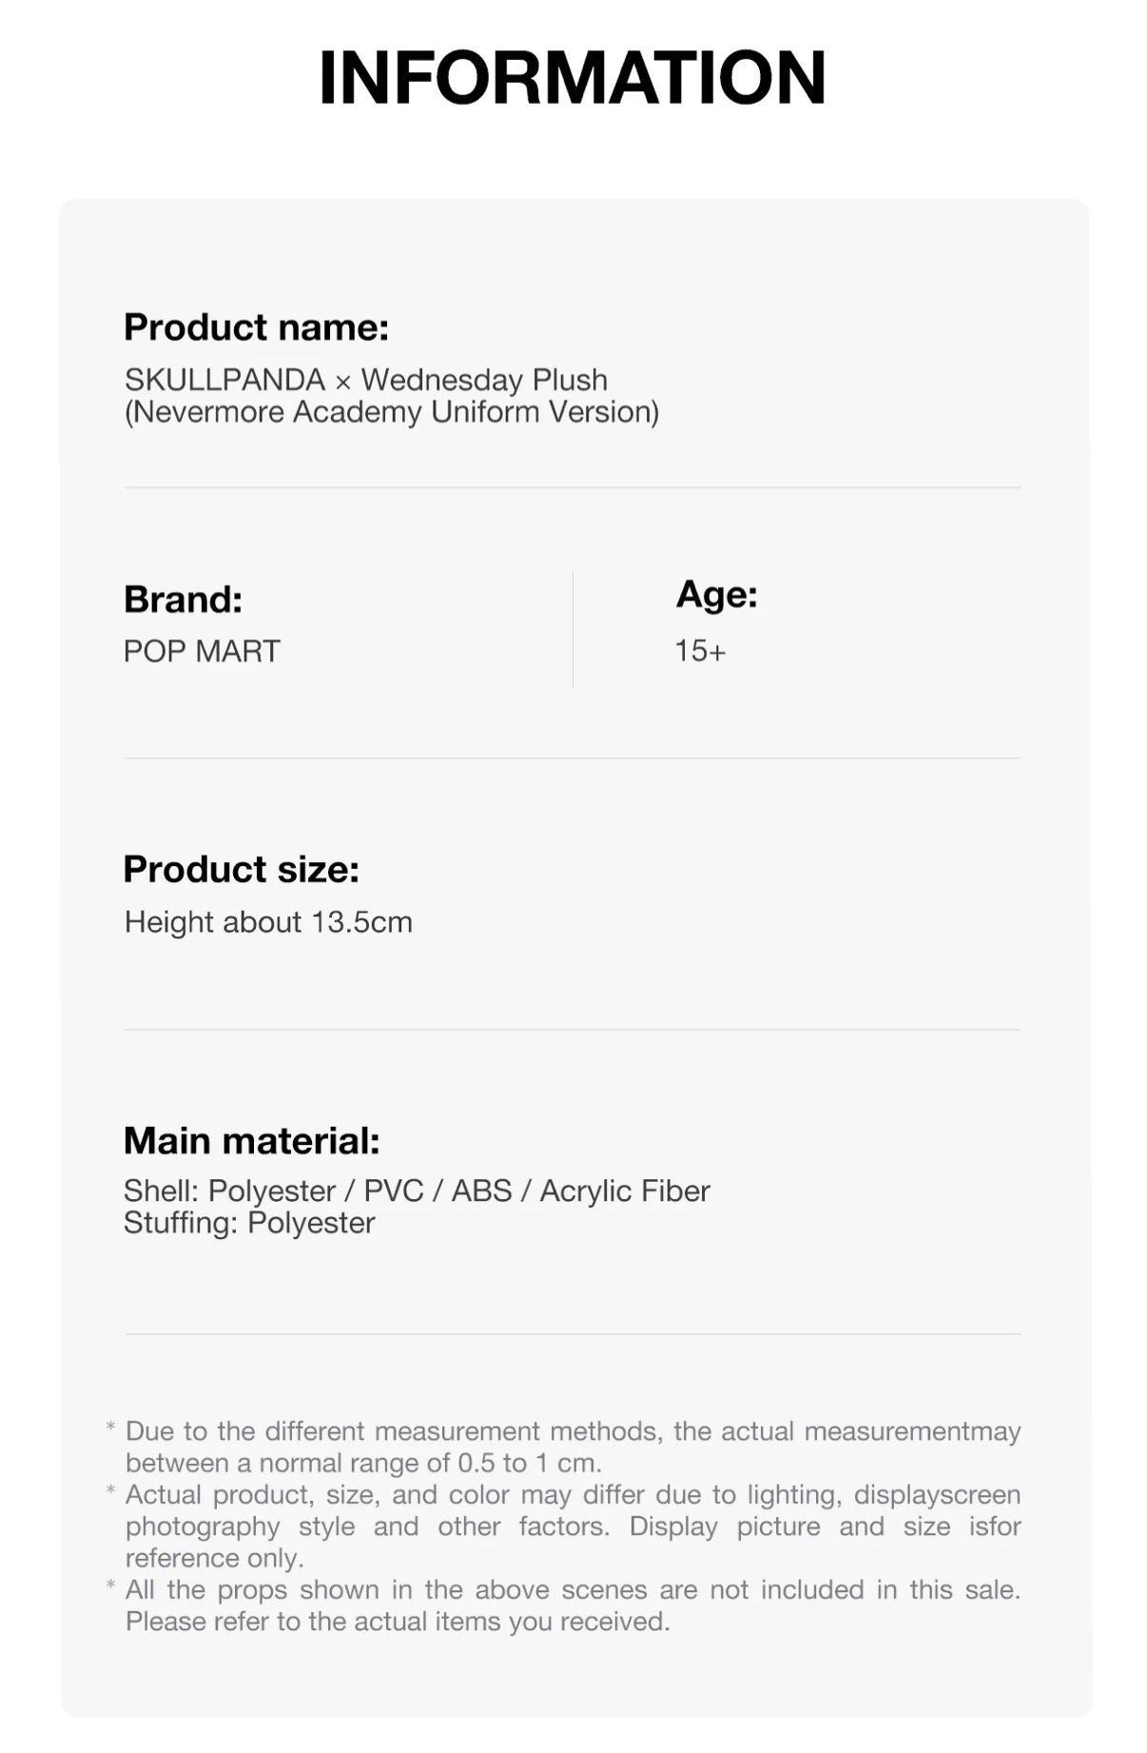The height and width of the screenshot is (1753, 1147).
Task: Click the Main material label
Action: point(251,1140)
